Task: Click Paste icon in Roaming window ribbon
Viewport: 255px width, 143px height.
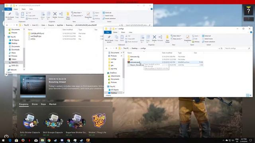Action: coord(22,15)
